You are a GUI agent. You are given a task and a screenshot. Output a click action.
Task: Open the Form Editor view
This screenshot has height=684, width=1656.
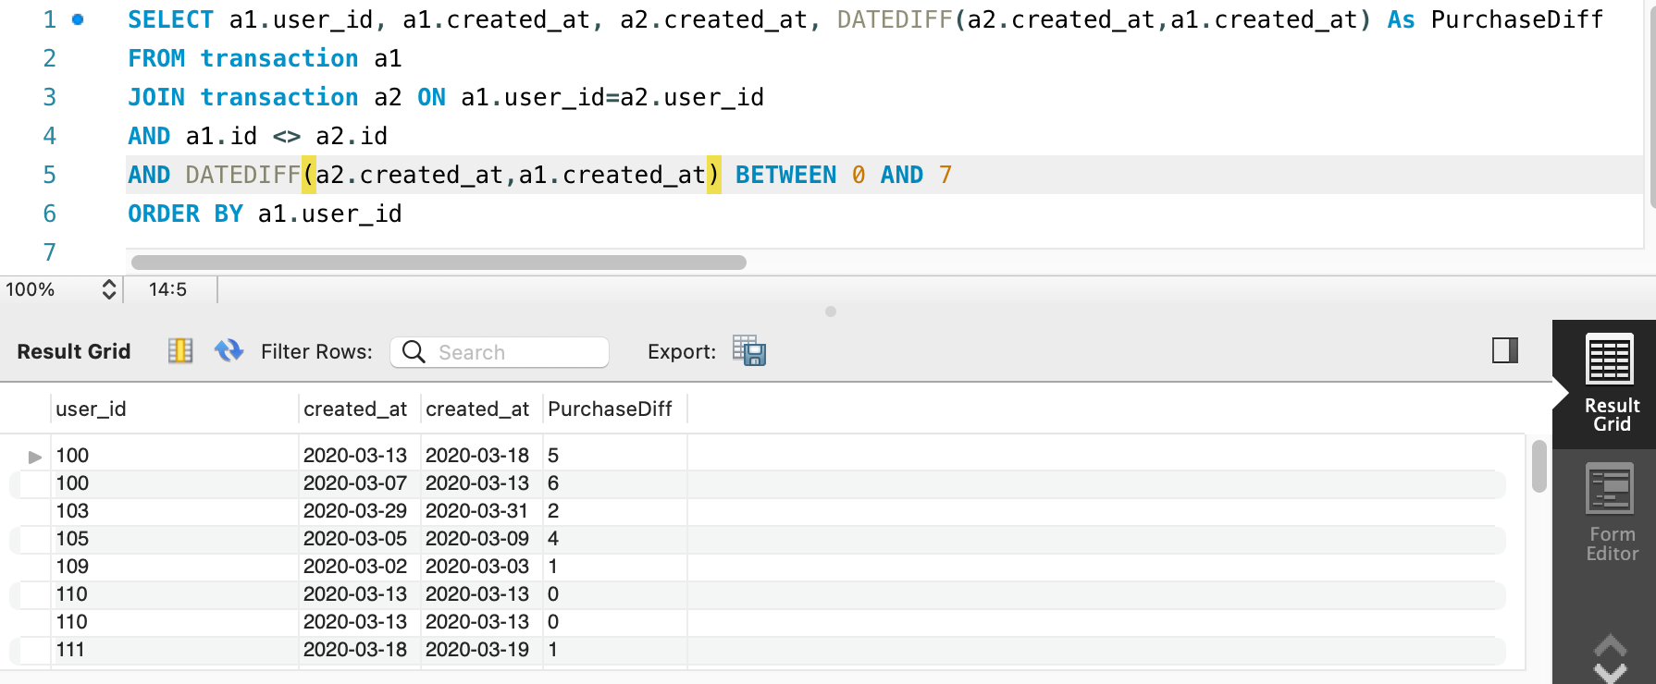pyautogui.click(x=1611, y=513)
